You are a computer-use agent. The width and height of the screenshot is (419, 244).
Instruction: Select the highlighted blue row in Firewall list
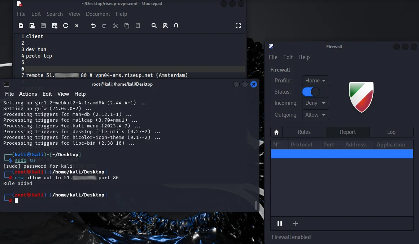coord(342,154)
